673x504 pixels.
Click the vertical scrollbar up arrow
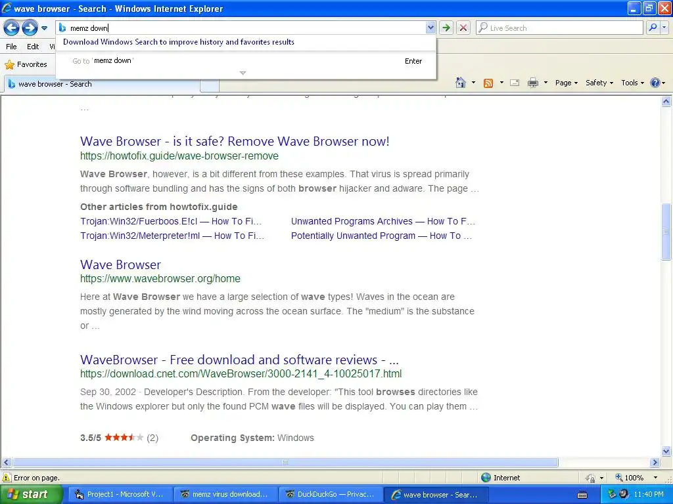pyautogui.click(x=666, y=102)
